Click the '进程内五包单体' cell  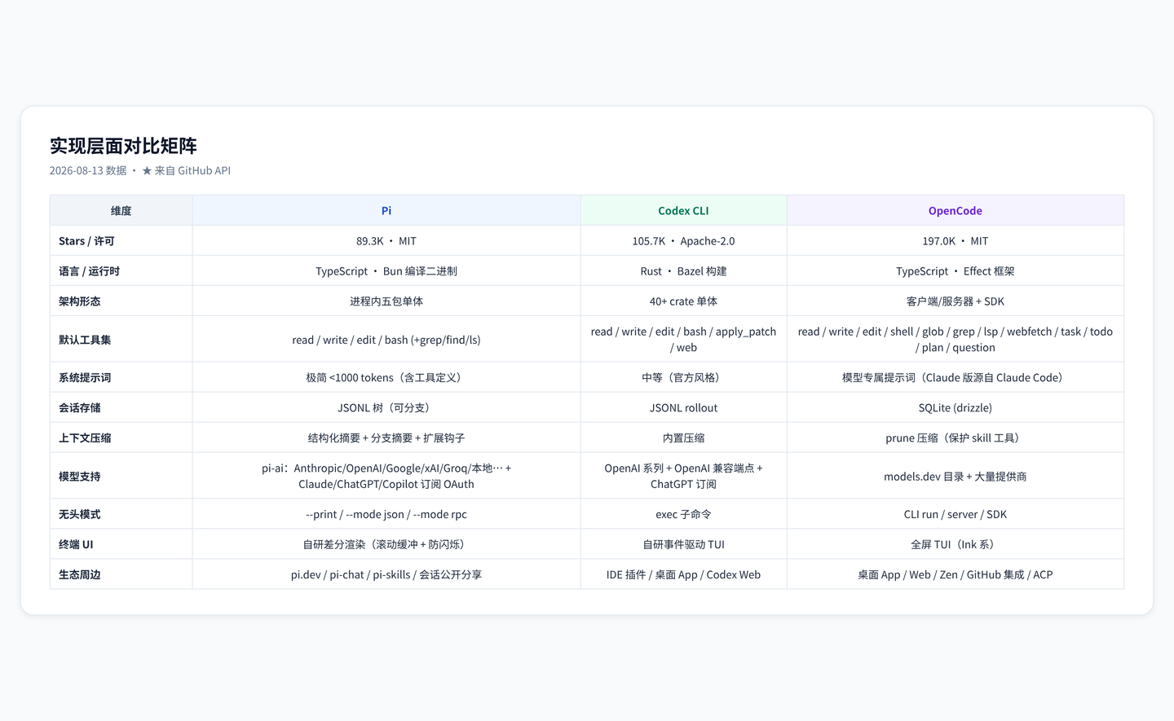pos(386,301)
